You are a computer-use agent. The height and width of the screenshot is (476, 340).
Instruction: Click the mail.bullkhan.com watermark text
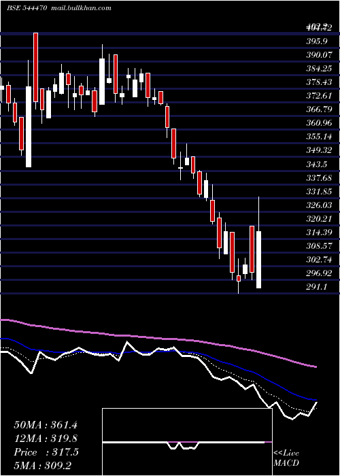(81, 8)
